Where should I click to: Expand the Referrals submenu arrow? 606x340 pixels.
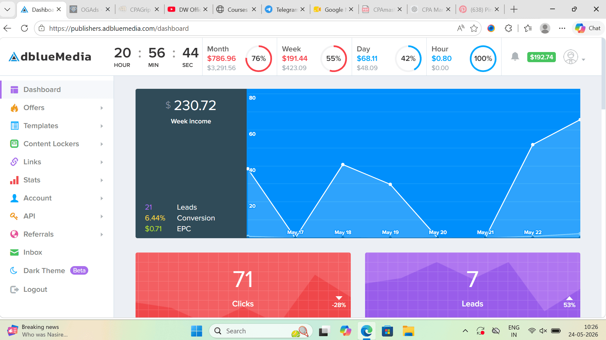[x=102, y=235]
